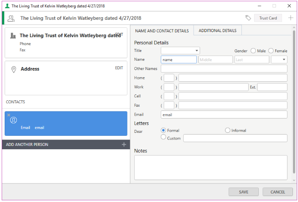298x202 pixels.
Task: Click into the Notes text area
Action: click(x=211, y=167)
